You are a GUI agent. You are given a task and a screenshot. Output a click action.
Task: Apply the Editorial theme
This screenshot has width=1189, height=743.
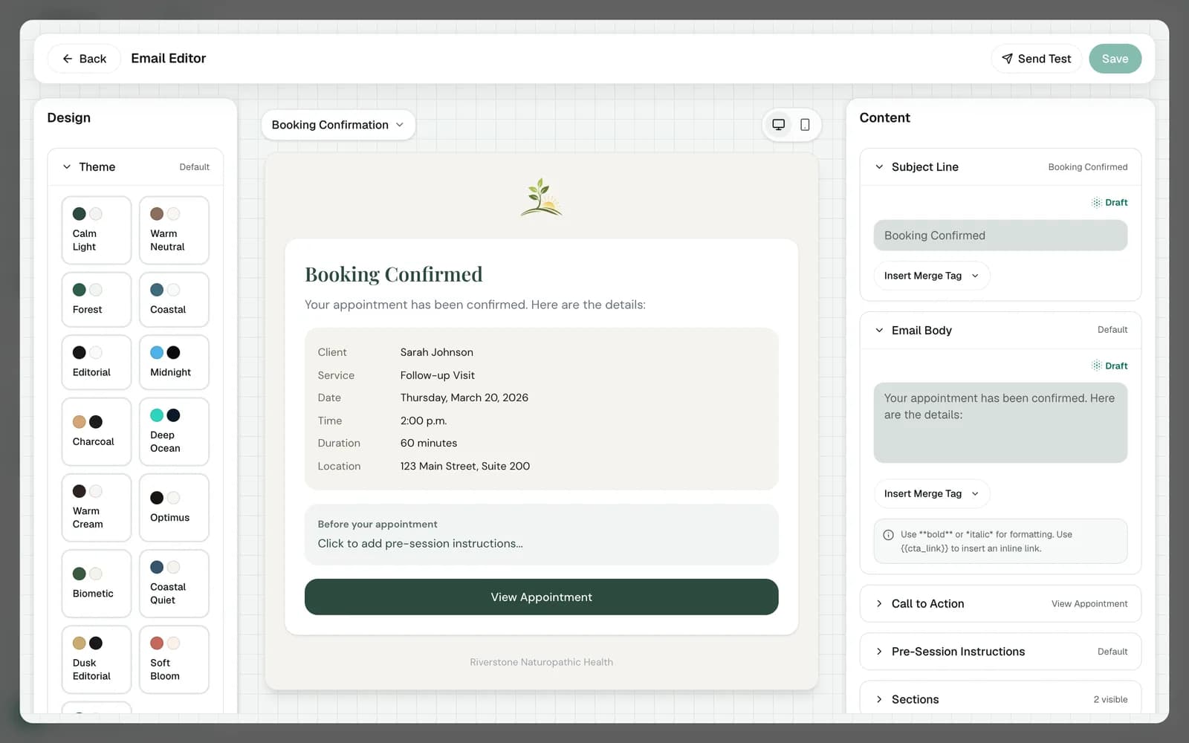(x=97, y=362)
